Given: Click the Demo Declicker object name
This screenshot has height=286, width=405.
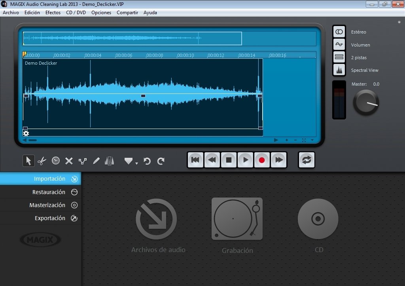Looking at the screenshot, I should click(41, 63).
